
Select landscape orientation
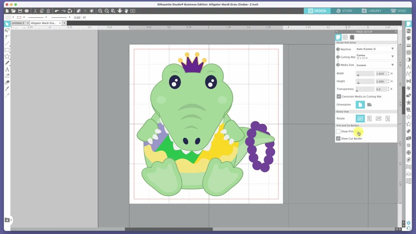369,105
